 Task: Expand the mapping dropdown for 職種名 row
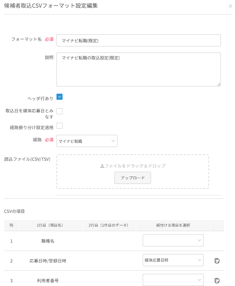coord(173,241)
